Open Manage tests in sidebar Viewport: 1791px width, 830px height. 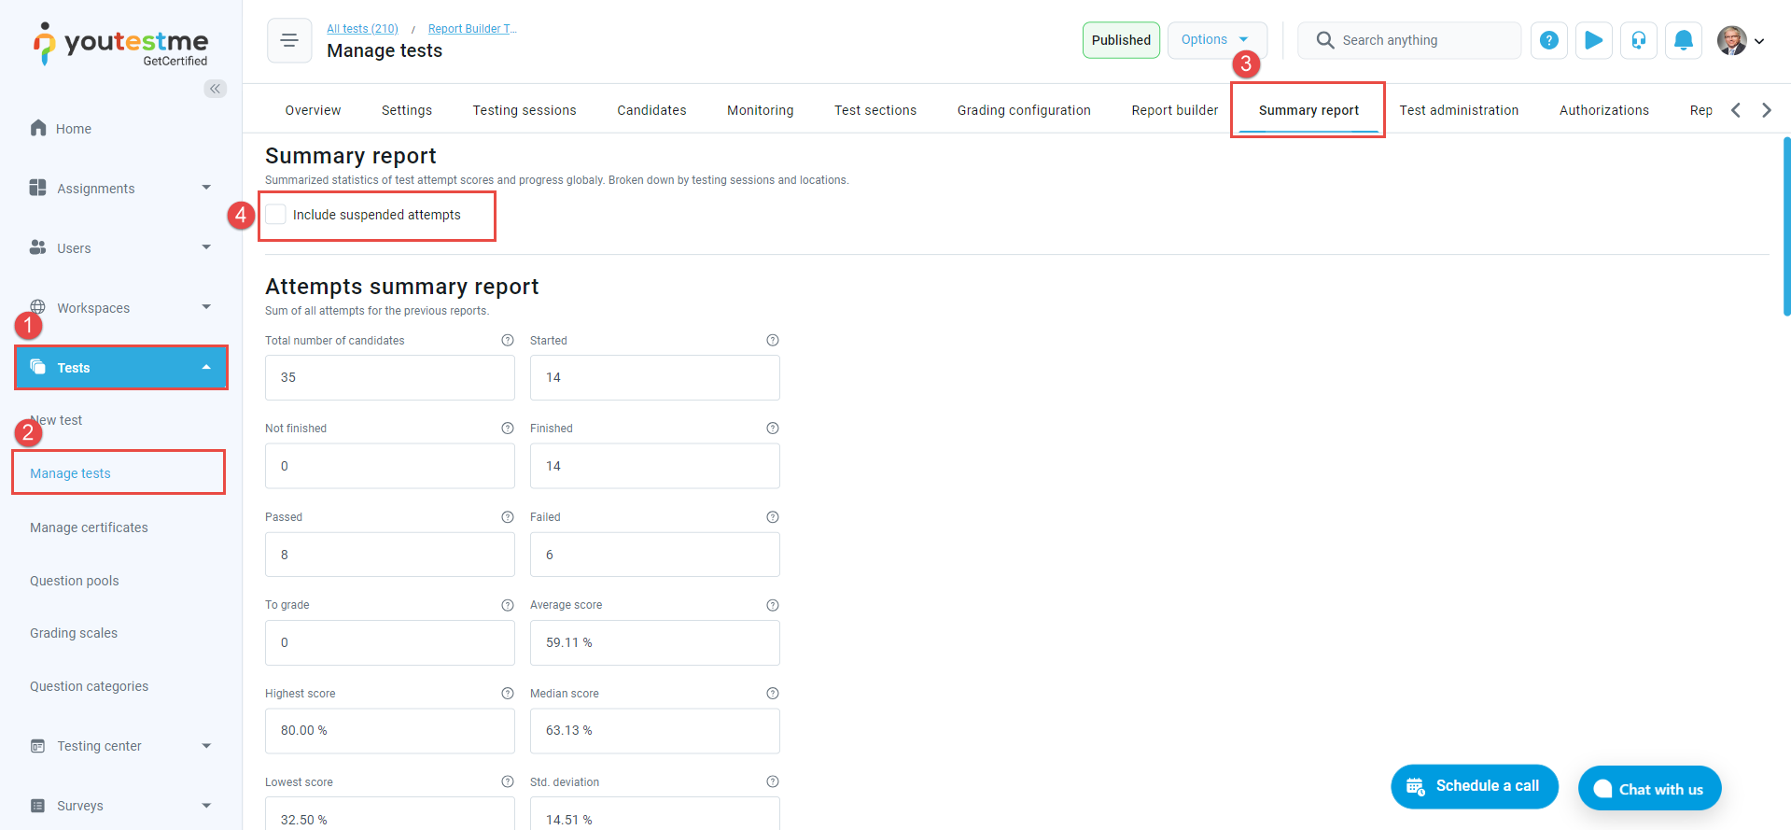coord(70,473)
